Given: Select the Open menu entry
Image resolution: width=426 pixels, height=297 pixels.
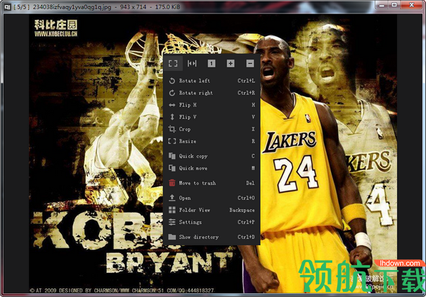Looking at the screenshot, I should point(212,198).
